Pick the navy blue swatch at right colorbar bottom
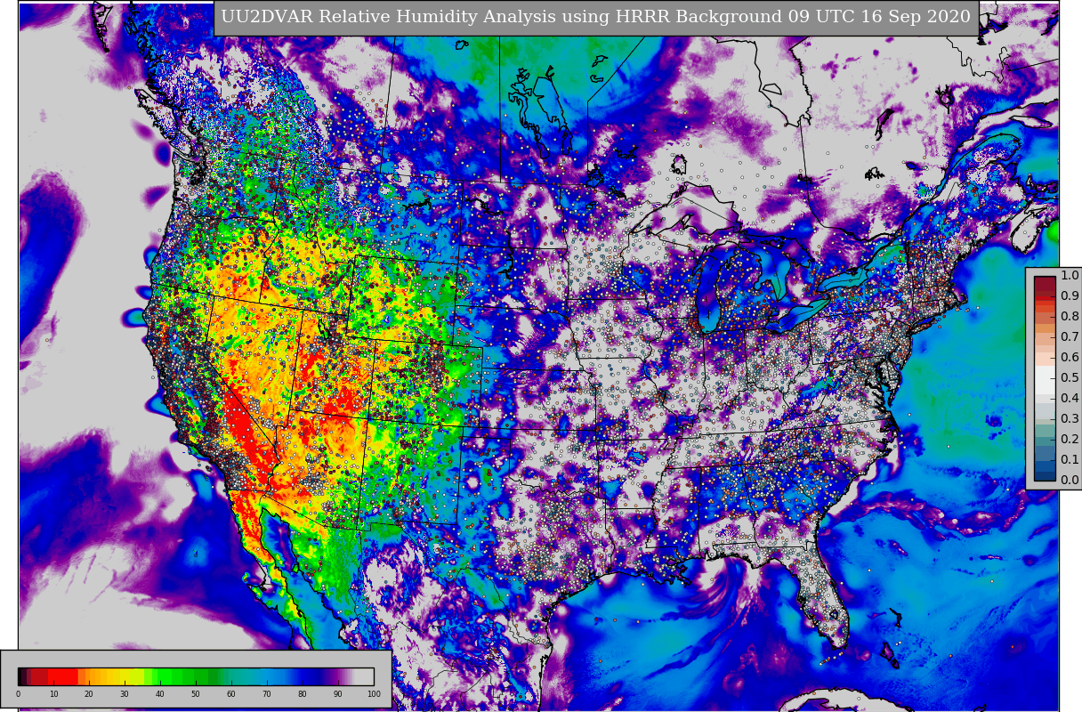 coord(1045,475)
